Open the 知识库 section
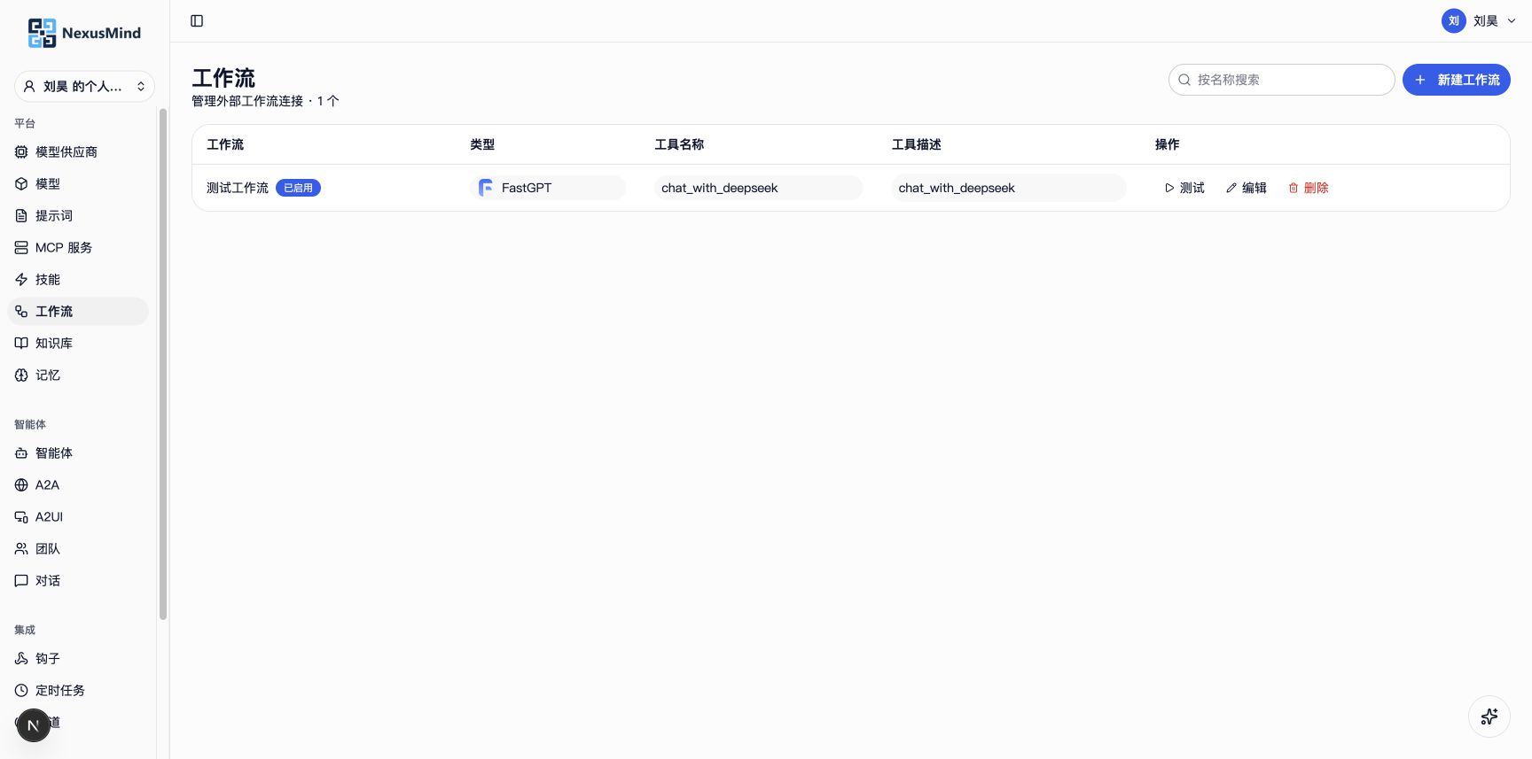 [78, 343]
